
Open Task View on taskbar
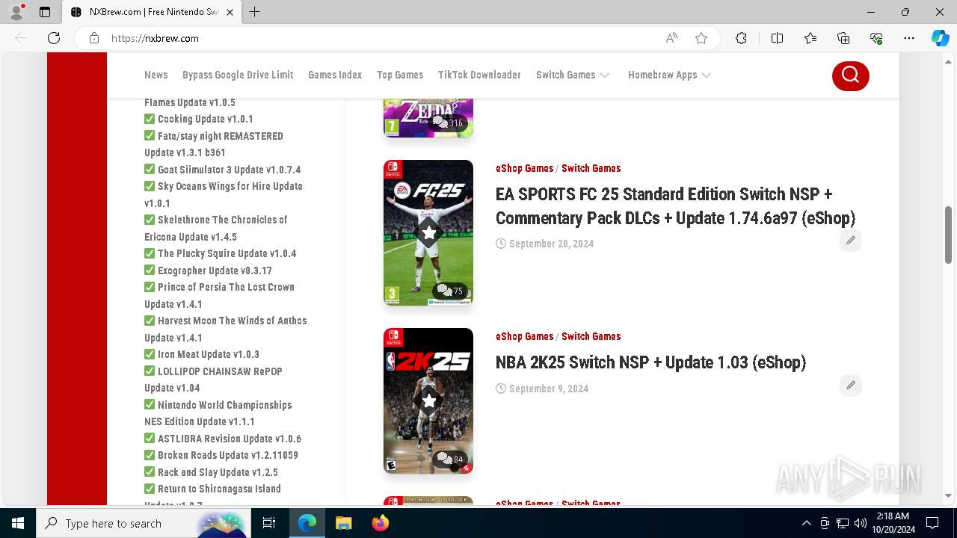coord(269,523)
